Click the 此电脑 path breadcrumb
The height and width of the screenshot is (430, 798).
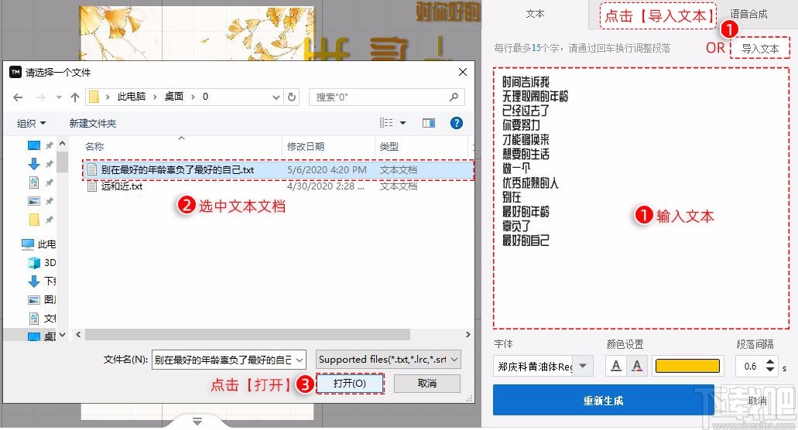click(132, 97)
